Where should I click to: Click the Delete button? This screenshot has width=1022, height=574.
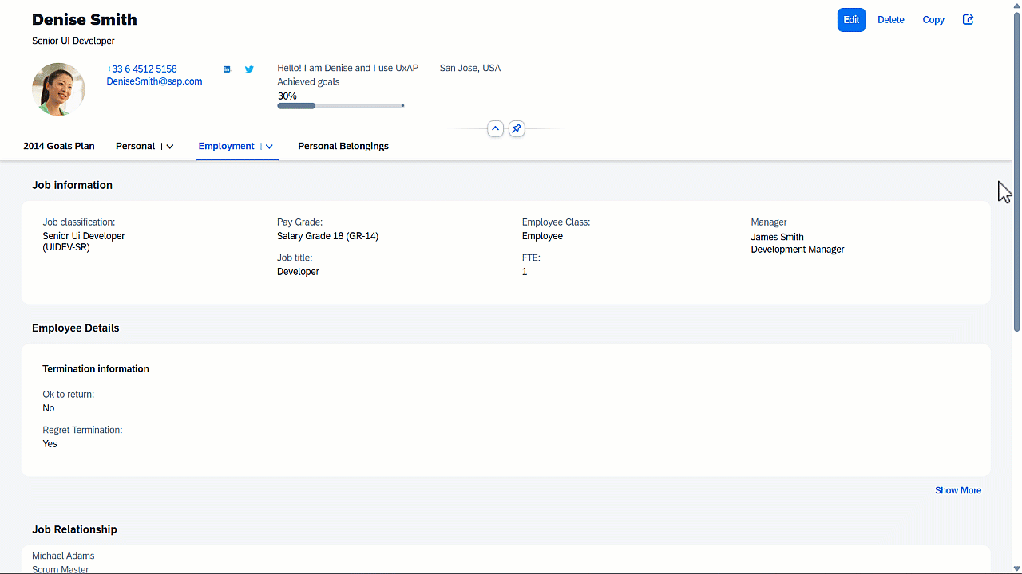click(x=891, y=20)
